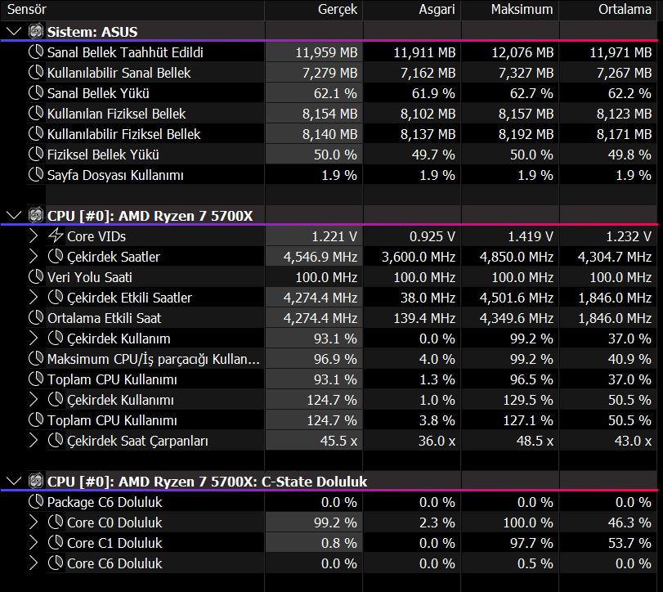The image size is (663, 592).
Task: Expand the Çekirdek Kullanımı row
Action: click(x=34, y=400)
